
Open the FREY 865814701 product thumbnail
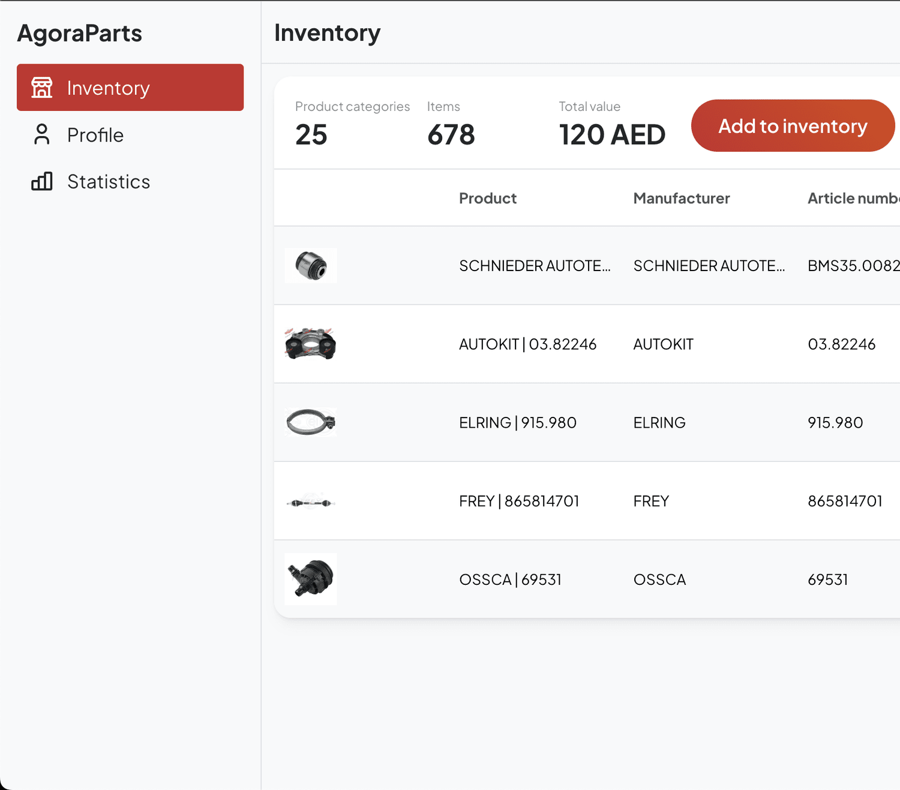(x=311, y=502)
